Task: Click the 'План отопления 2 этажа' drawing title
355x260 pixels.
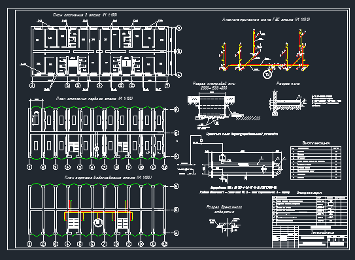Action: point(85,15)
